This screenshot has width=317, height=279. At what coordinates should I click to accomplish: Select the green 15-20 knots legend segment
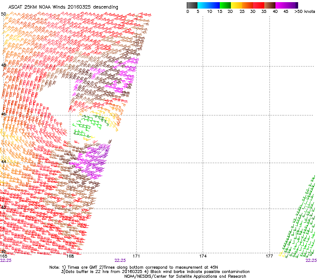(x=225, y=5)
